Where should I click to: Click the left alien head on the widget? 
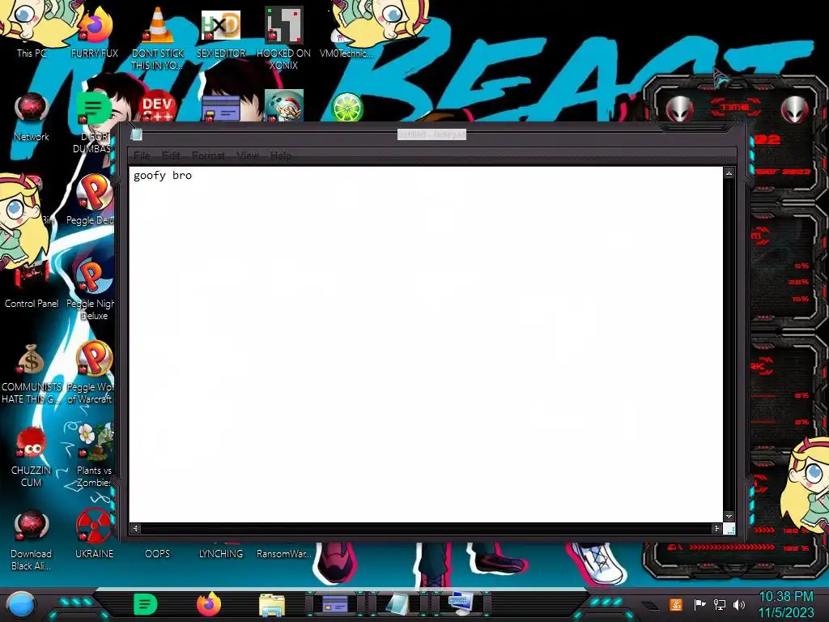tap(680, 109)
